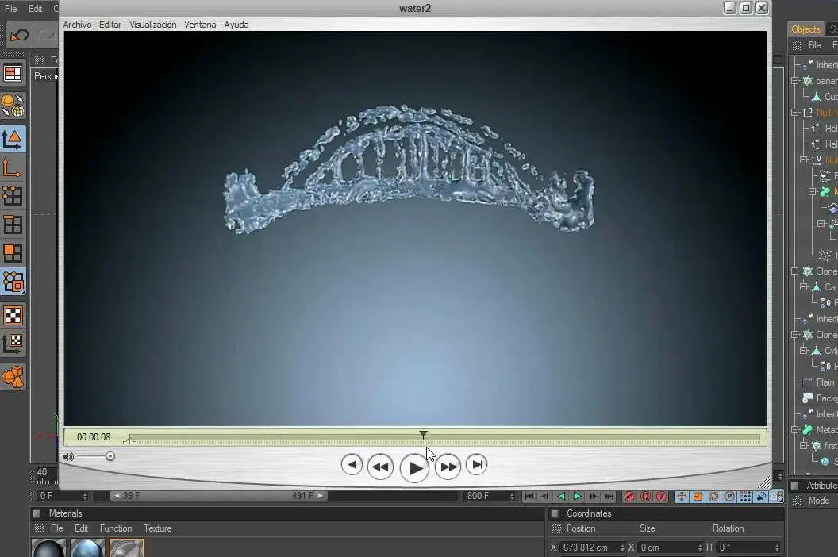
Task: Click the water2 in-point selection marker
Action: coord(129,440)
